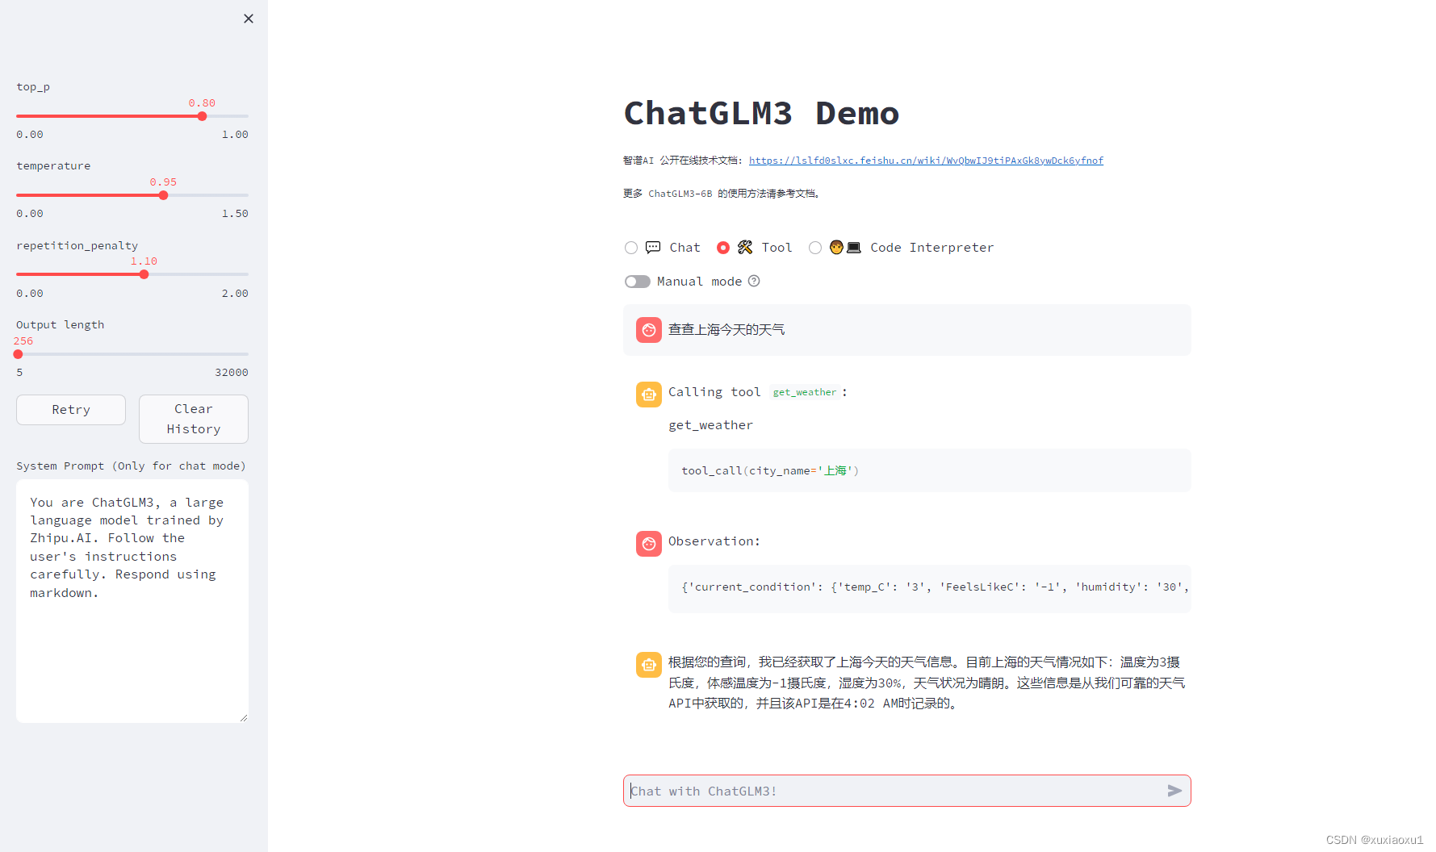This screenshot has height=852, width=1436.
Task: Click the user avatar beside 查查上海今天的天气
Action: coord(649,330)
